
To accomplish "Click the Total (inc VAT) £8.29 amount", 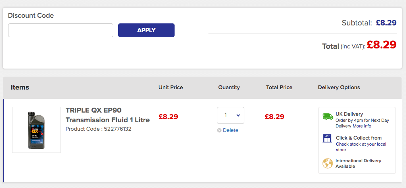I will click(382, 45).
